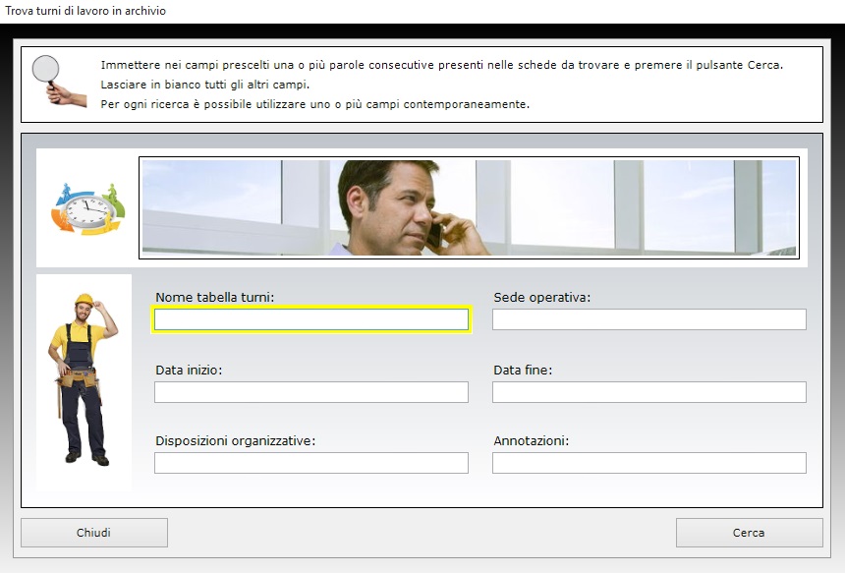Activate the Disposizioni organizzative field

(310, 463)
